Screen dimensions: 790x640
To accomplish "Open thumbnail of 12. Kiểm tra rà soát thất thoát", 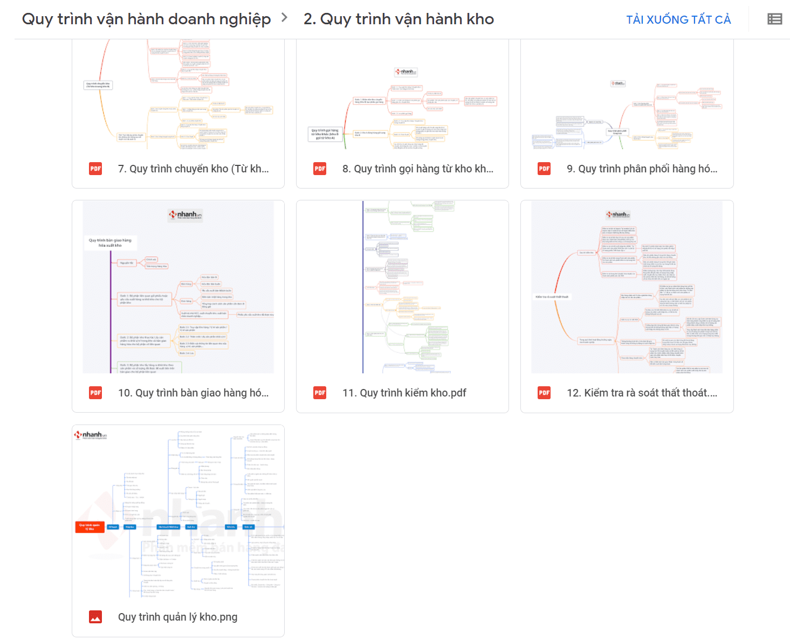I will coord(627,287).
